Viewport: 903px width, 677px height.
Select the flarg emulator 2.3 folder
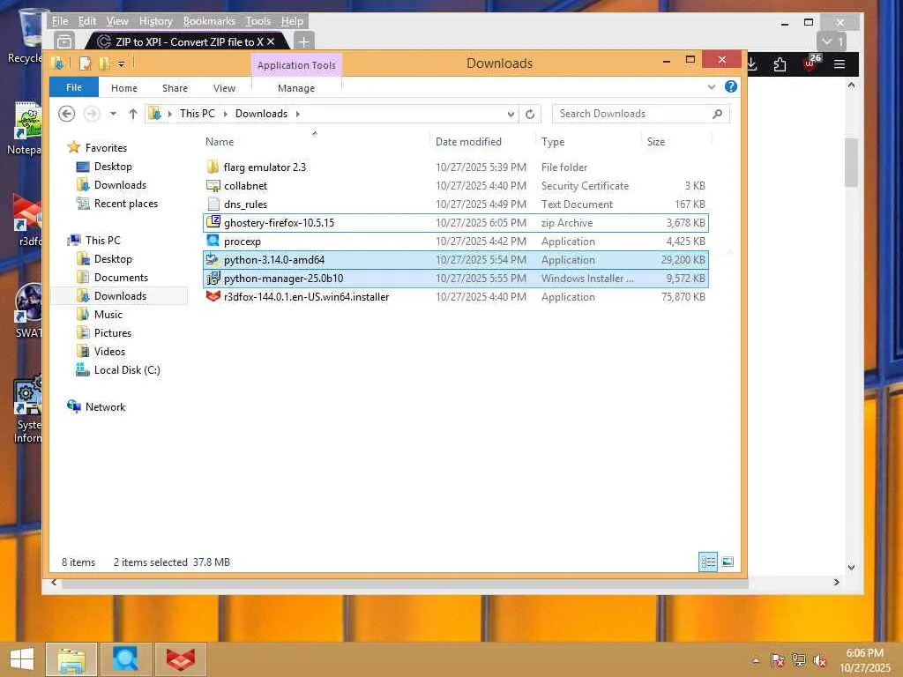point(456,167)
